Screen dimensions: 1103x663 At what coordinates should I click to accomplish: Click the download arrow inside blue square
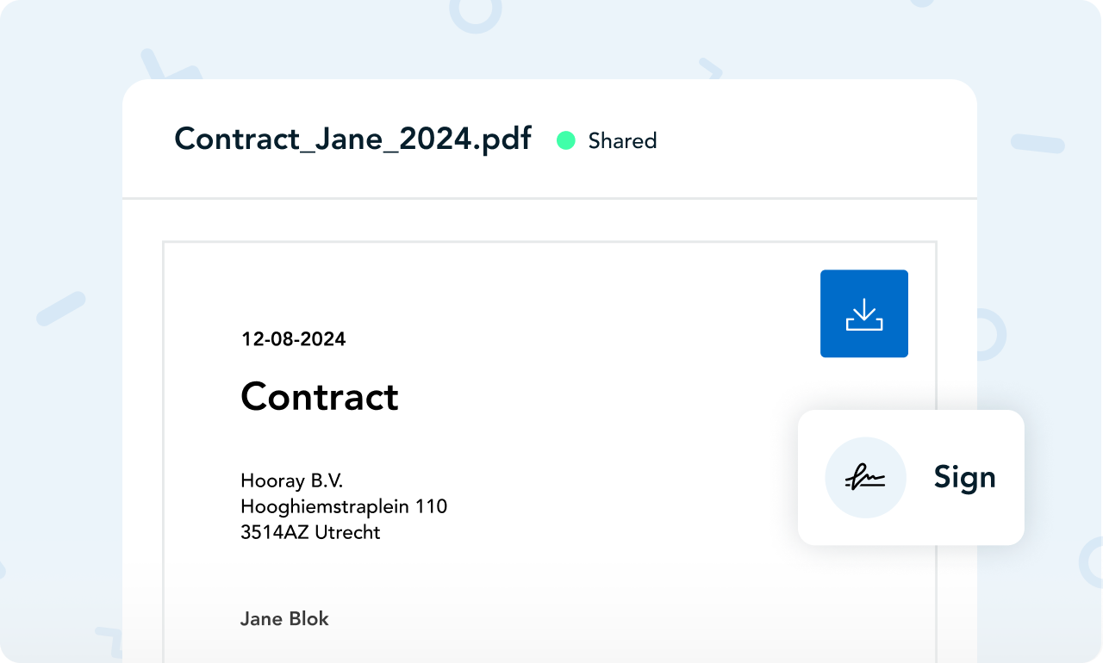864,314
